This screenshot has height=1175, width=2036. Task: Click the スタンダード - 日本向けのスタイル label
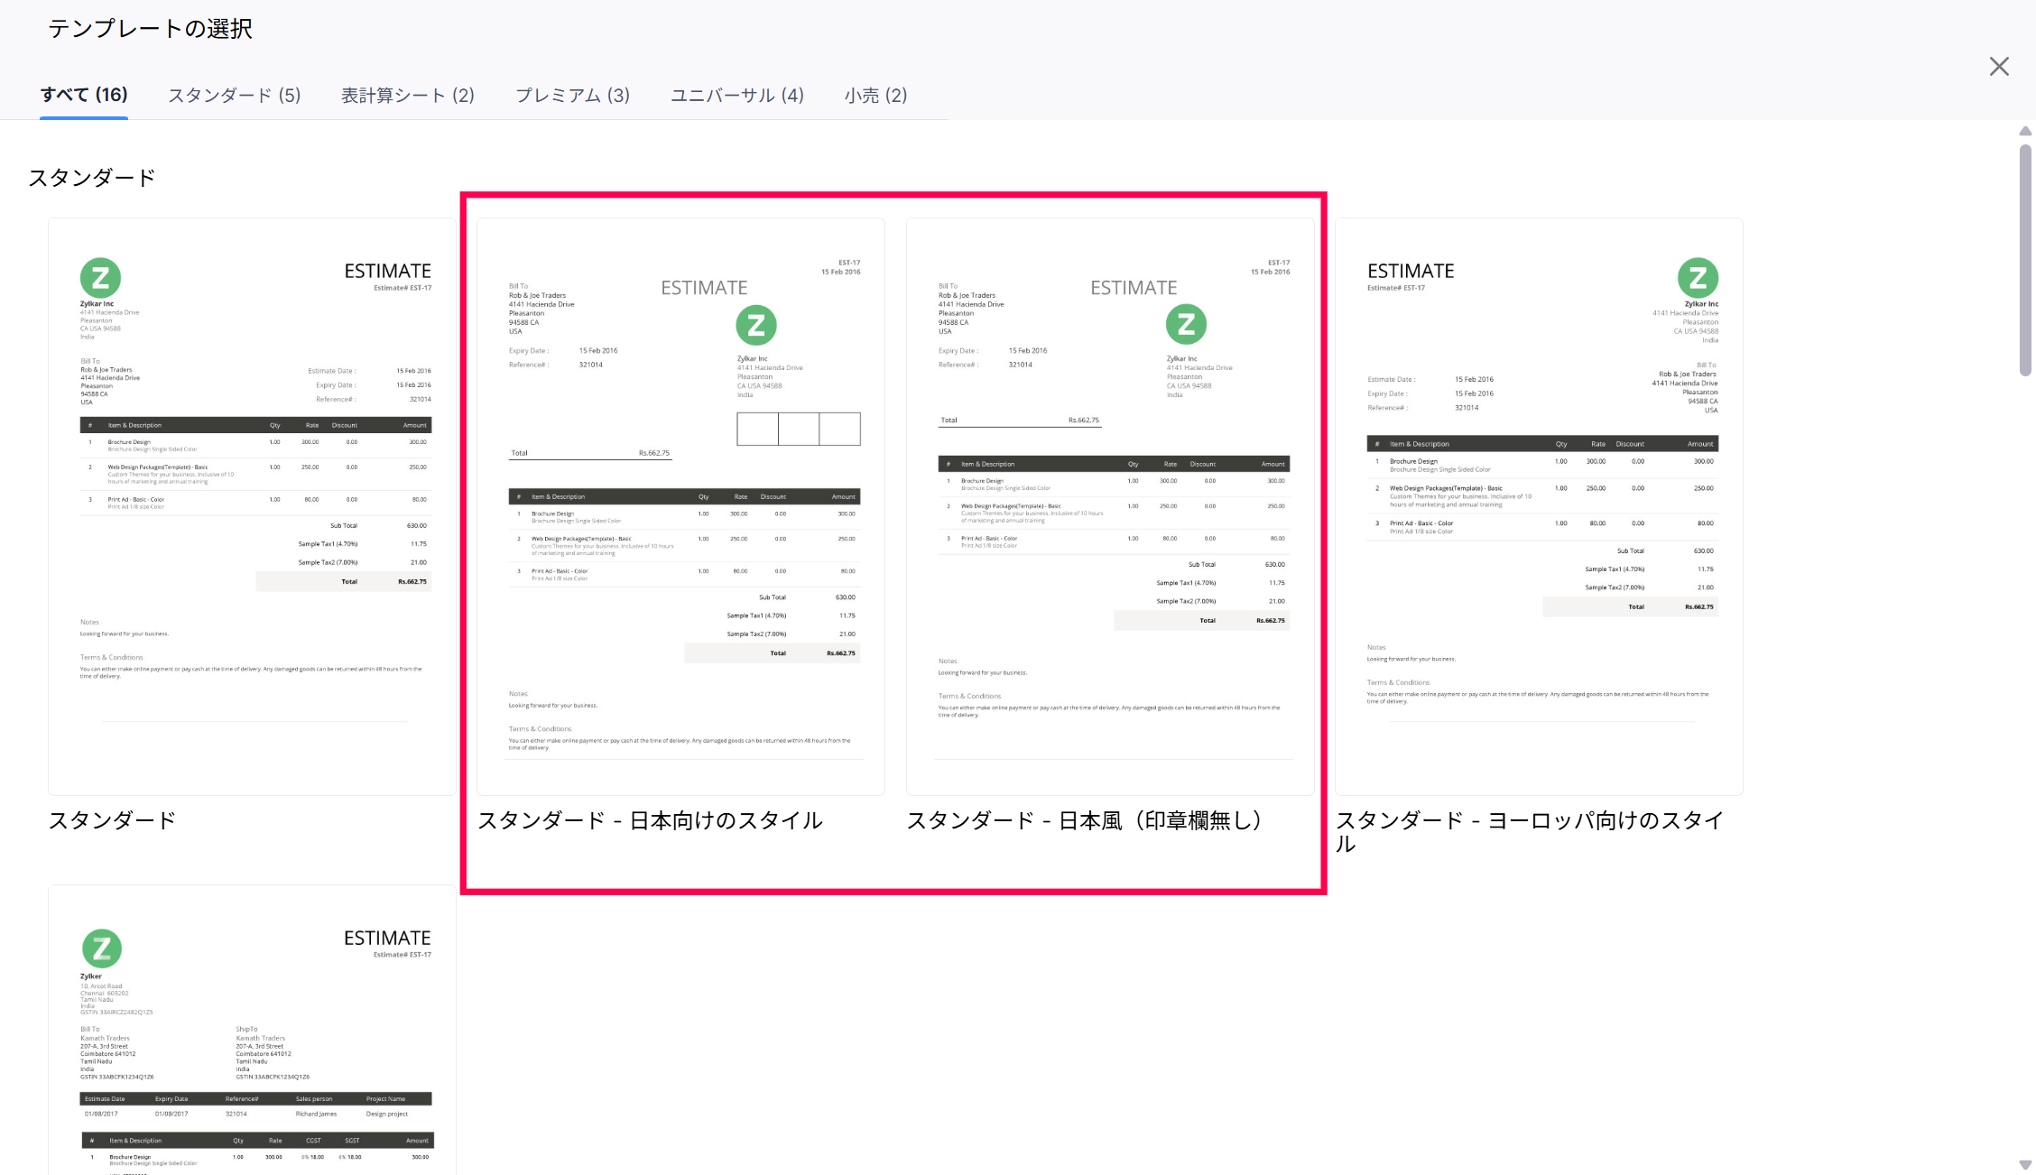coord(650,820)
